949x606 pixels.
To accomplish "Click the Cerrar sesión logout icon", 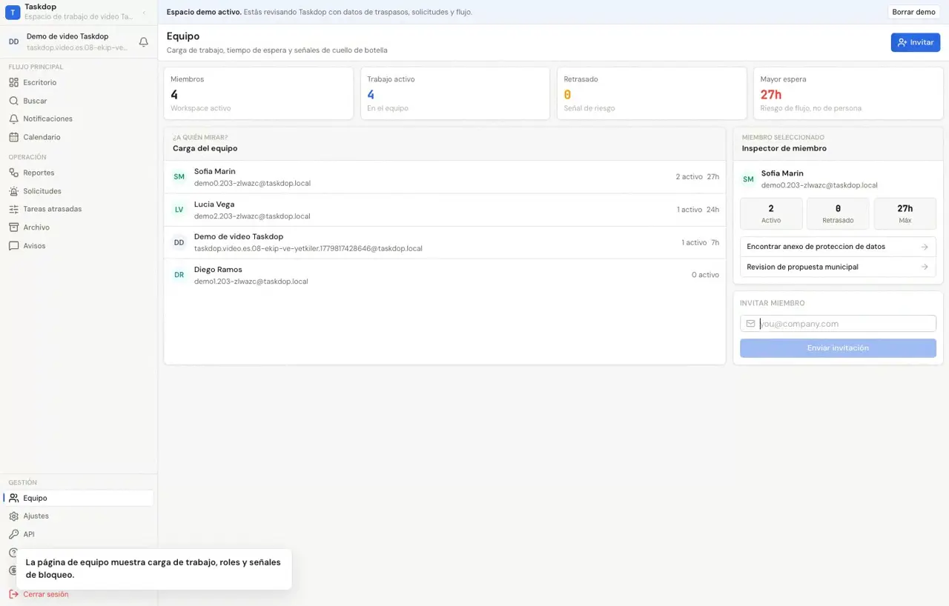I will pos(13,594).
